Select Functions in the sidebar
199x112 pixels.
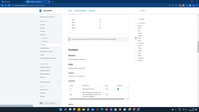point(43,45)
